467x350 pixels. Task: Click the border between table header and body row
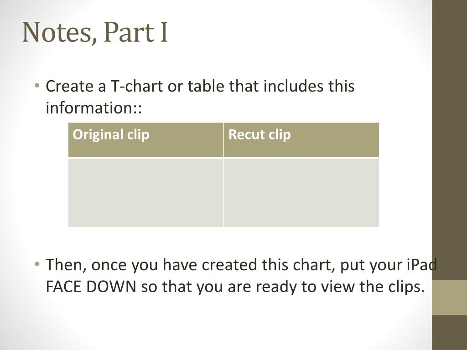[x=223, y=158]
